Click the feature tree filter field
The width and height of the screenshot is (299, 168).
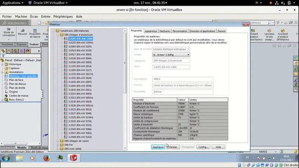(x=21, y=56)
